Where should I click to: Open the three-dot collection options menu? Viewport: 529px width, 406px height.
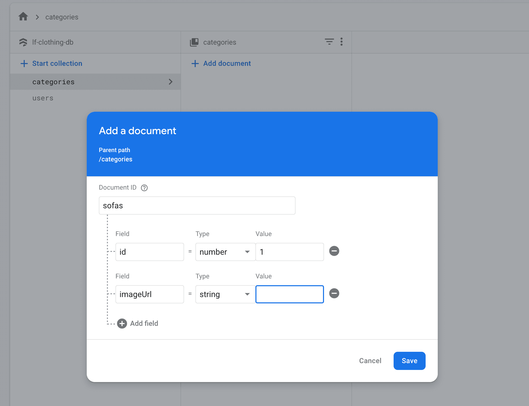tap(341, 42)
